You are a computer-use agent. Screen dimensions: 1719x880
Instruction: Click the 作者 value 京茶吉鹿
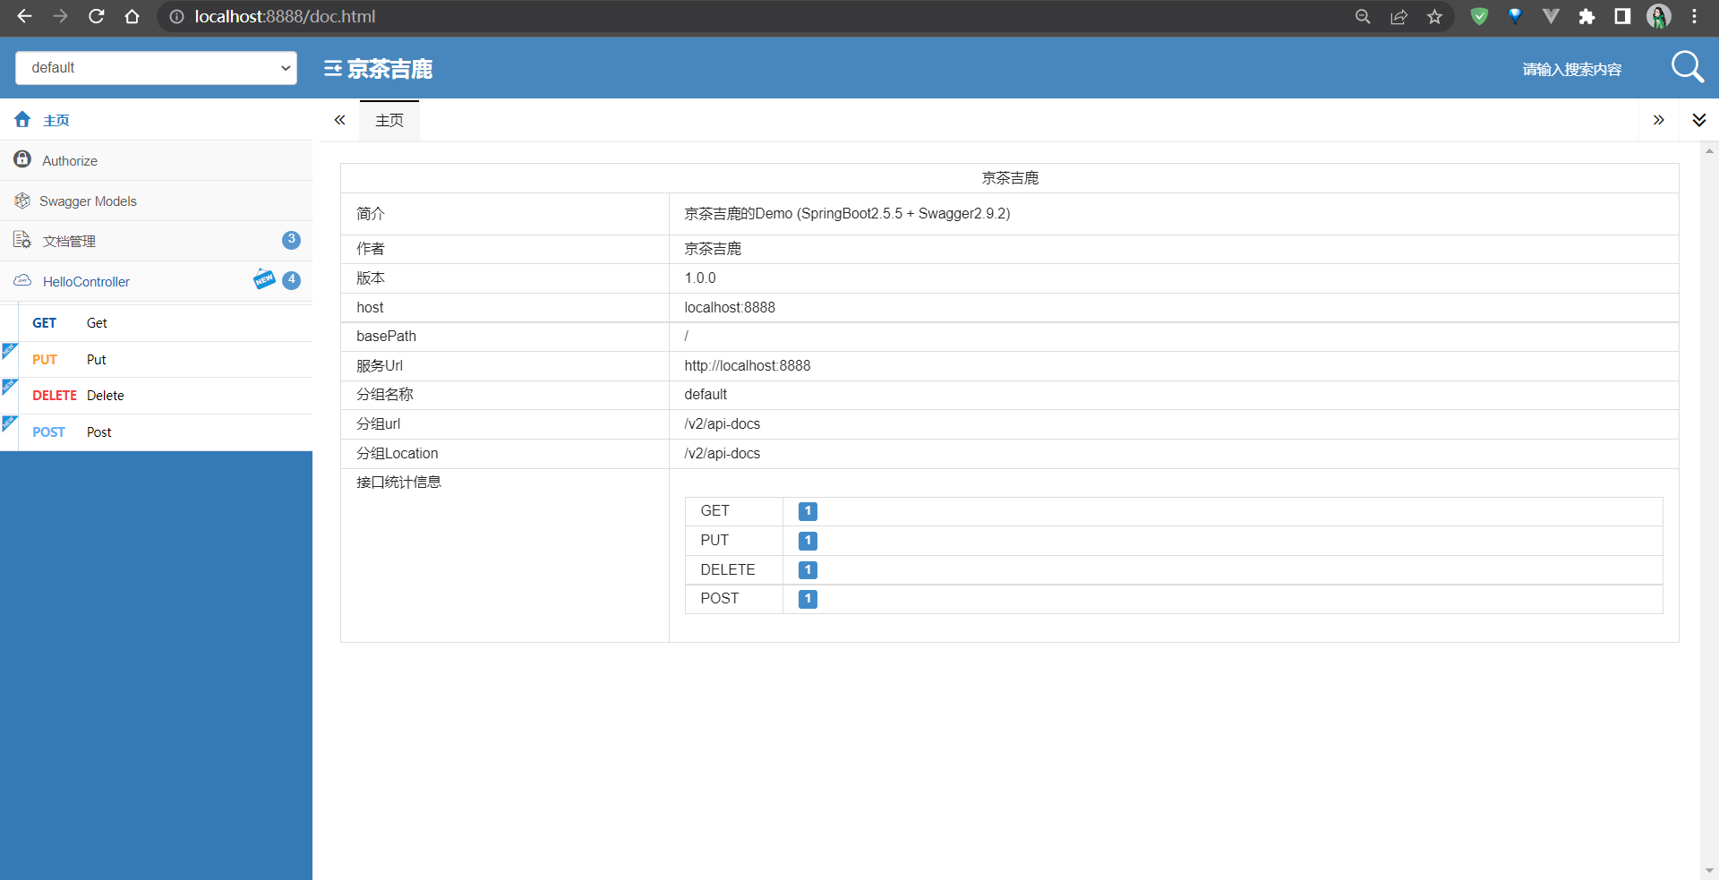713,248
